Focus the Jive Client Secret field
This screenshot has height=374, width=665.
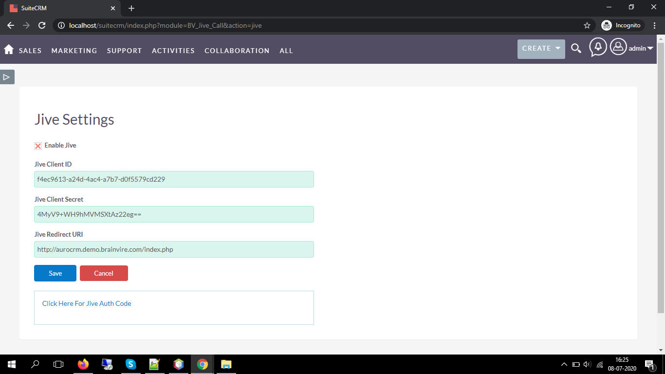point(174,214)
